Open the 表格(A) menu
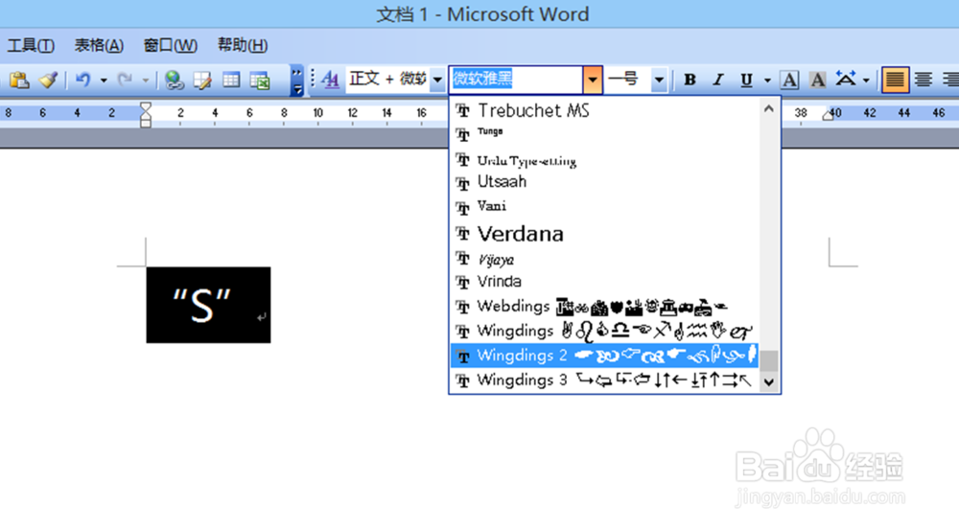959x530 pixels. pos(99,45)
